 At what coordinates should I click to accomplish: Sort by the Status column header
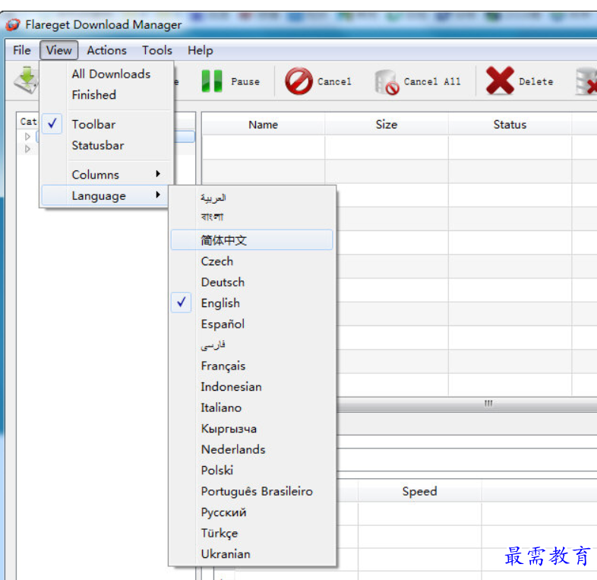point(510,125)
